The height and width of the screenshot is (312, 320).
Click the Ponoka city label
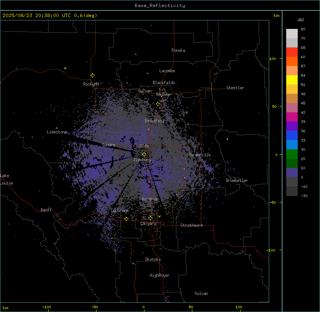(x=178, y=50)
